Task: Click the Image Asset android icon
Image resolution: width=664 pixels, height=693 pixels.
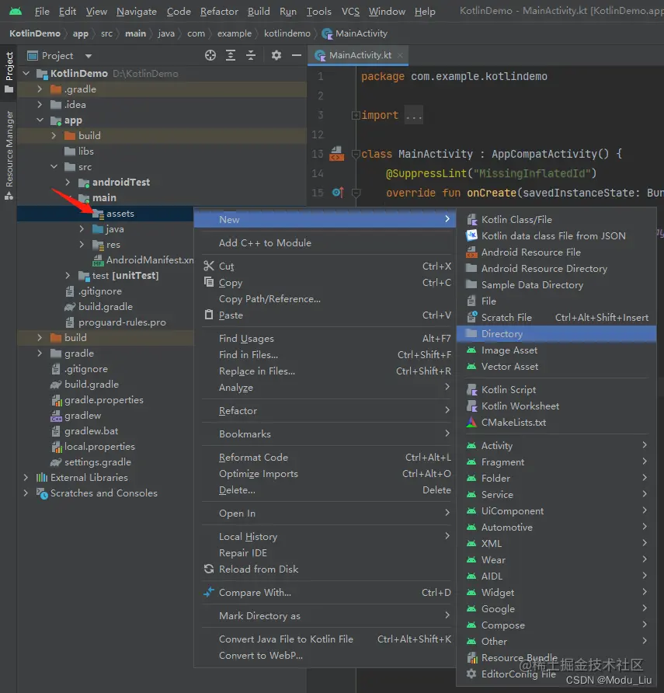Action: 472,350
